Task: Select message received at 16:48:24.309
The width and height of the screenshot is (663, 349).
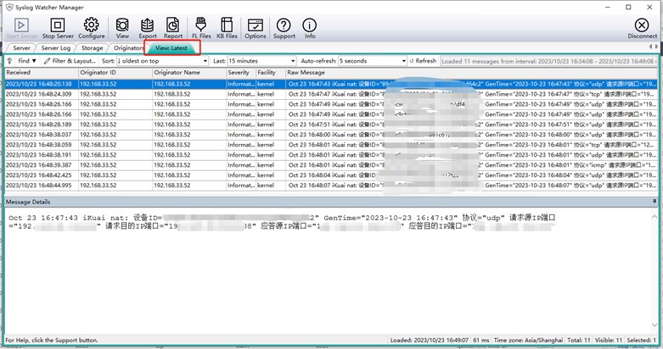Action: coord(331,94)
